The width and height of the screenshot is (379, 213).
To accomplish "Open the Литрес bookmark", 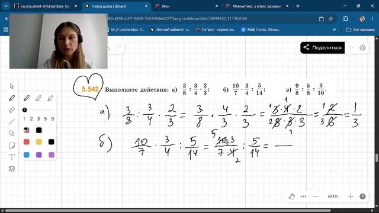I will click(216, 30).
